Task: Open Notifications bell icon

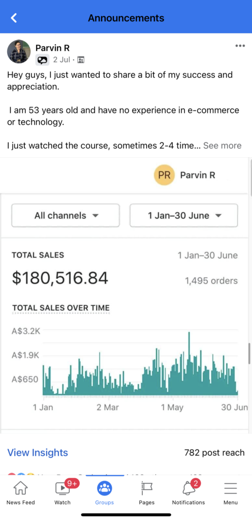Action: pos(188,488)
